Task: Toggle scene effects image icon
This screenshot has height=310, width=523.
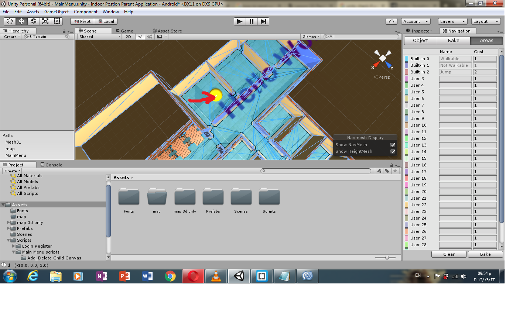Action: pyautogui.click(x=160, y=37)
